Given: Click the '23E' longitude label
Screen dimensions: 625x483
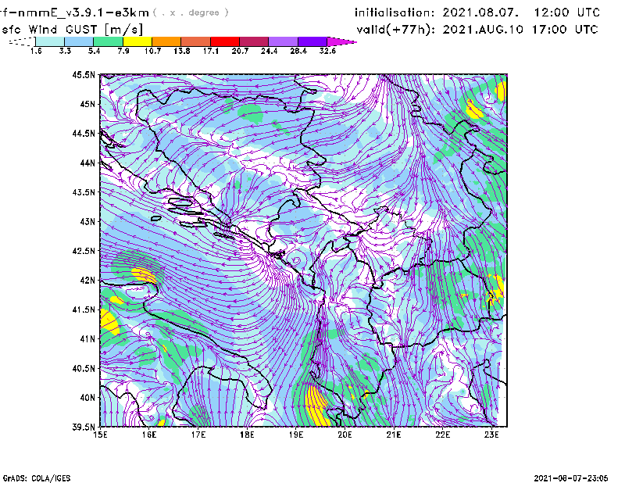Looking at the screenshot, I should [x=491, y=435].
